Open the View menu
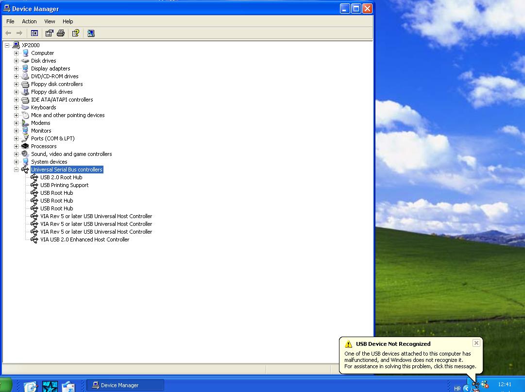525x392 pixels. point(50,21)
